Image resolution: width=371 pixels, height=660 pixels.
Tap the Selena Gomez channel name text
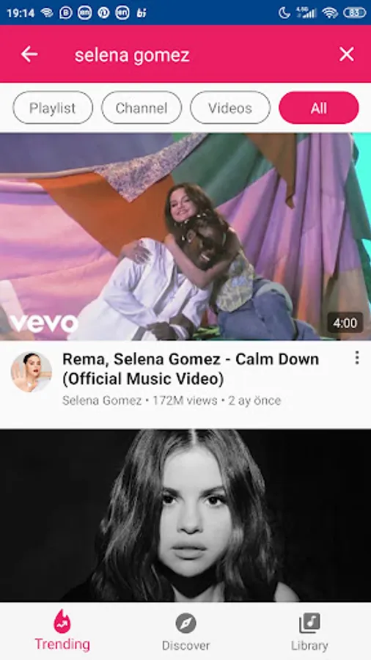click(102, 400)
